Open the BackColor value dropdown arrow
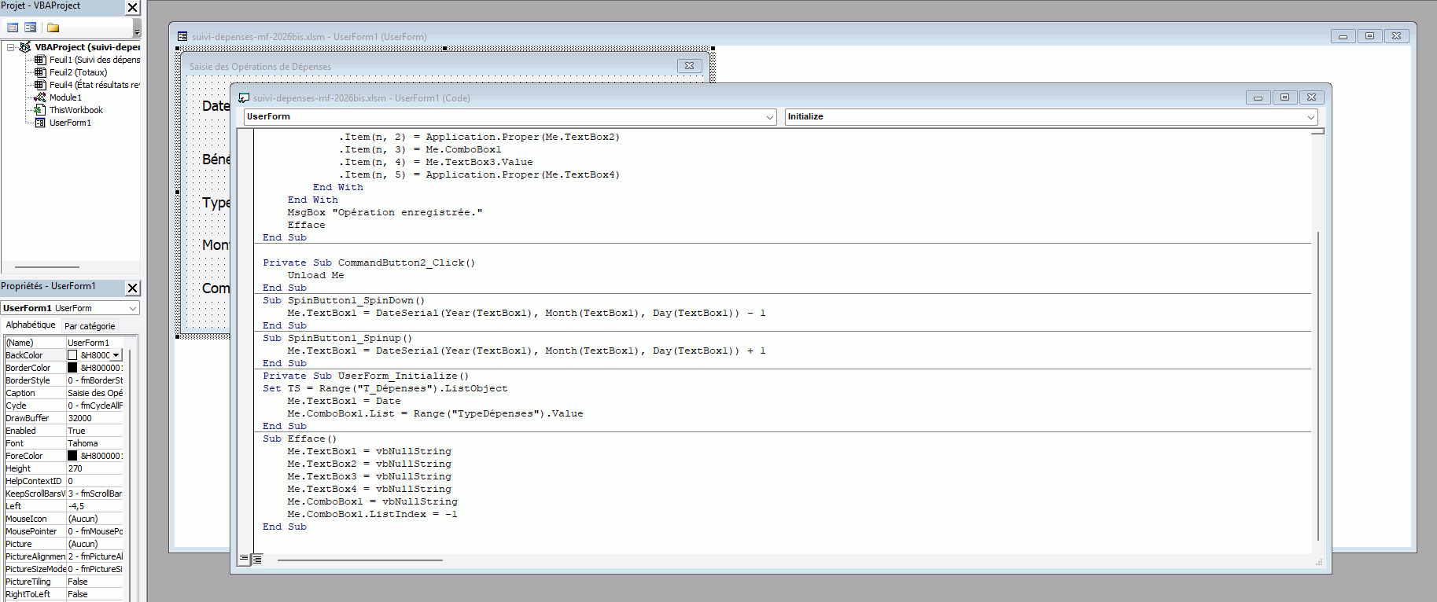The height and width of the screenshot is (602, 1437). 116,355
